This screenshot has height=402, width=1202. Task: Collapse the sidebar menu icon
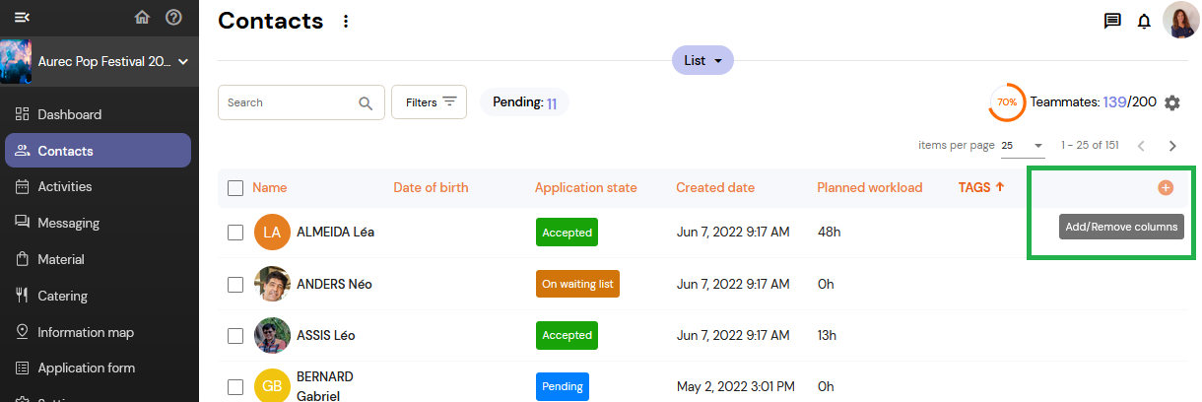22,18
